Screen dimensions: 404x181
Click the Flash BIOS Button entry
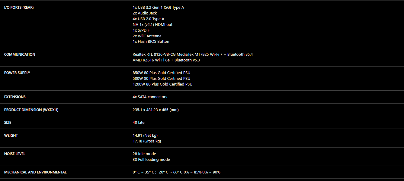(x=151, y=42)
